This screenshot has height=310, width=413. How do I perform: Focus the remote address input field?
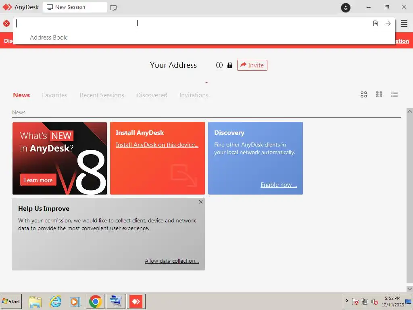192,23
